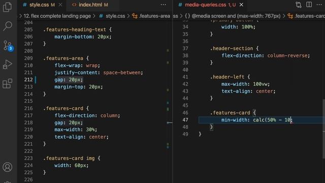Click the '.features-area {' selector line
325x183 pixels.
(66, 58)
